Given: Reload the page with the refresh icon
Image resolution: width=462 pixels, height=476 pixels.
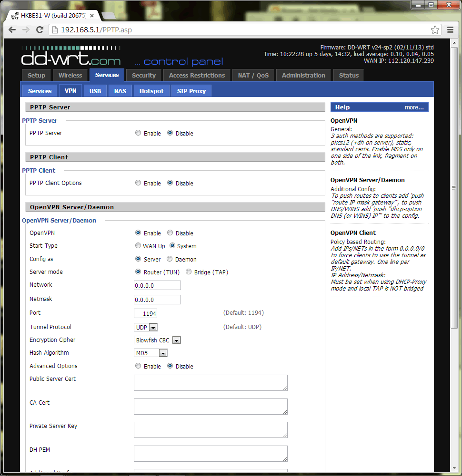Looking at the screenshot, I should (40, 30).
